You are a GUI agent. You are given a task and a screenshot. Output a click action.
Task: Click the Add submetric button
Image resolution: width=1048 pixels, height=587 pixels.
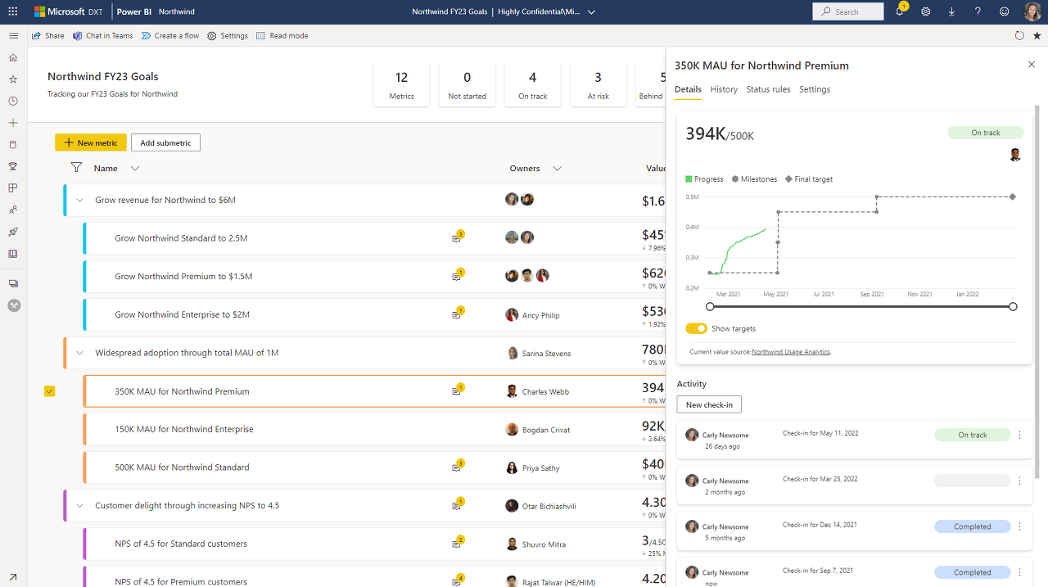[x=165, y=142]
